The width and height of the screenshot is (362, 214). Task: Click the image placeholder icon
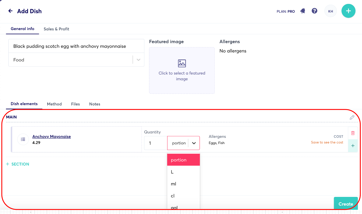pos(182,63)
